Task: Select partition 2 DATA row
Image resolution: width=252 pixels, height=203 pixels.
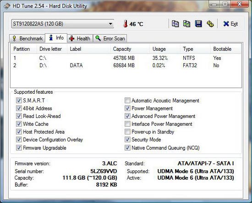Action: [126, 65]
